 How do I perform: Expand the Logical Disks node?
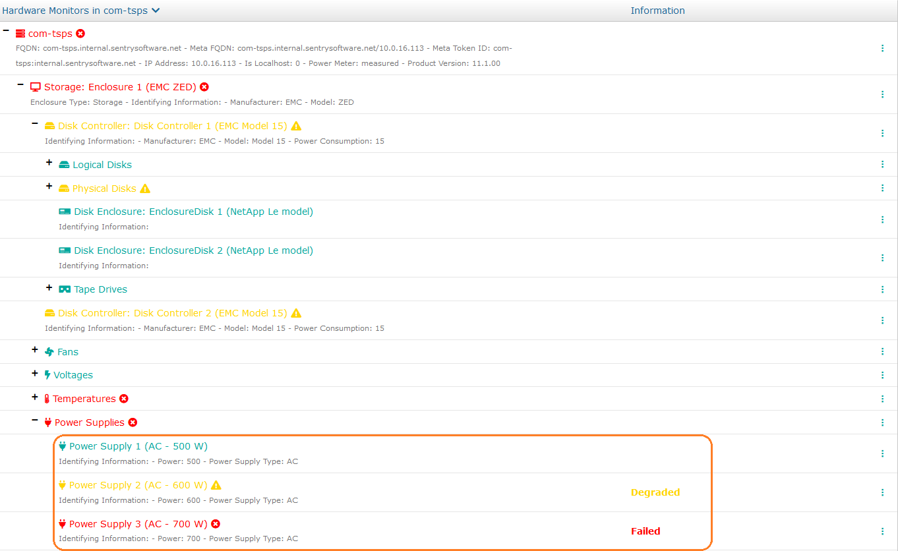pyautogui.click(x=49, y=162)
